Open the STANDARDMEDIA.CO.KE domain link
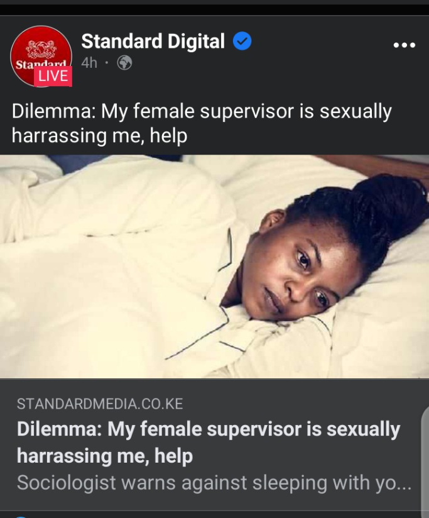 (100, 404)
